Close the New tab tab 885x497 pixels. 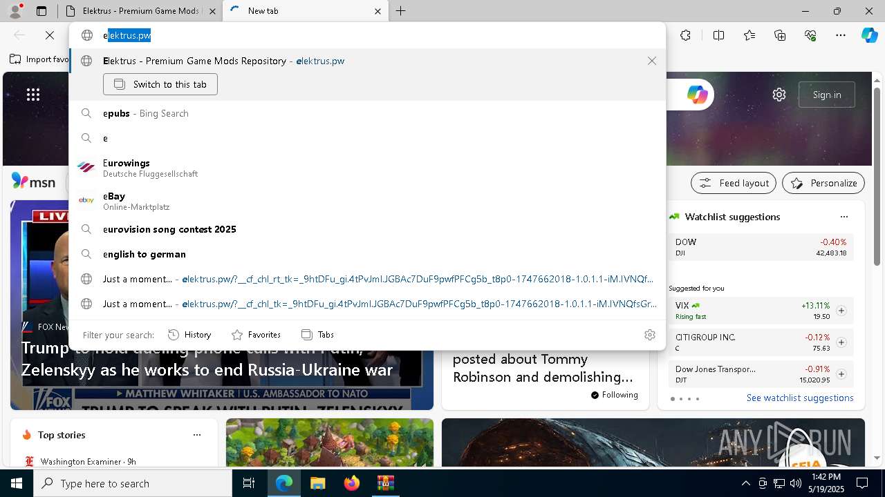coord(378,11)
